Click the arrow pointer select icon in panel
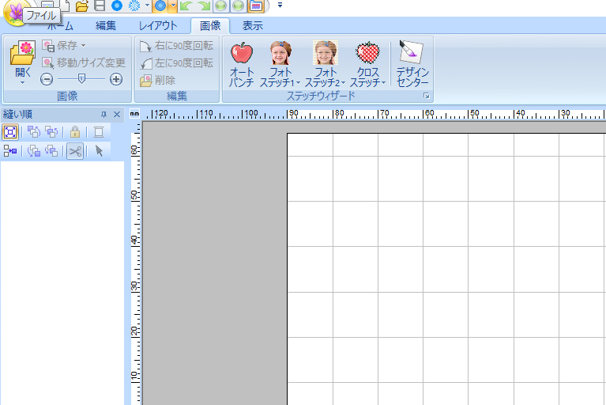 100,151
